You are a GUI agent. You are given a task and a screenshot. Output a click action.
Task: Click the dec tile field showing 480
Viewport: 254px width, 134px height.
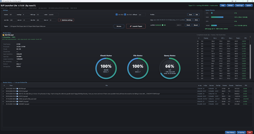point(39,20)
